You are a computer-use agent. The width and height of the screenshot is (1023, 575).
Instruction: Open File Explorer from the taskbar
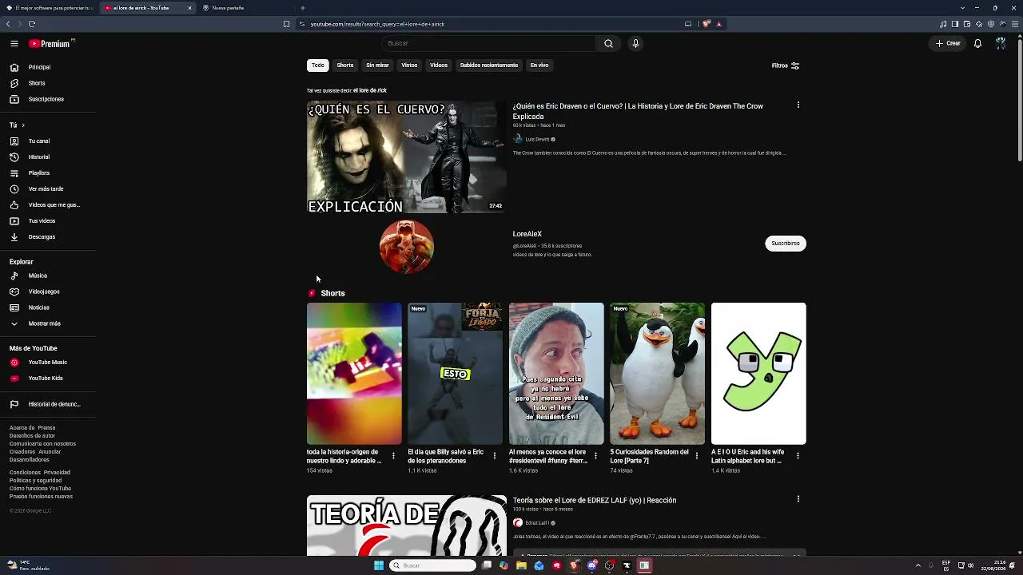tap(521, 565)
